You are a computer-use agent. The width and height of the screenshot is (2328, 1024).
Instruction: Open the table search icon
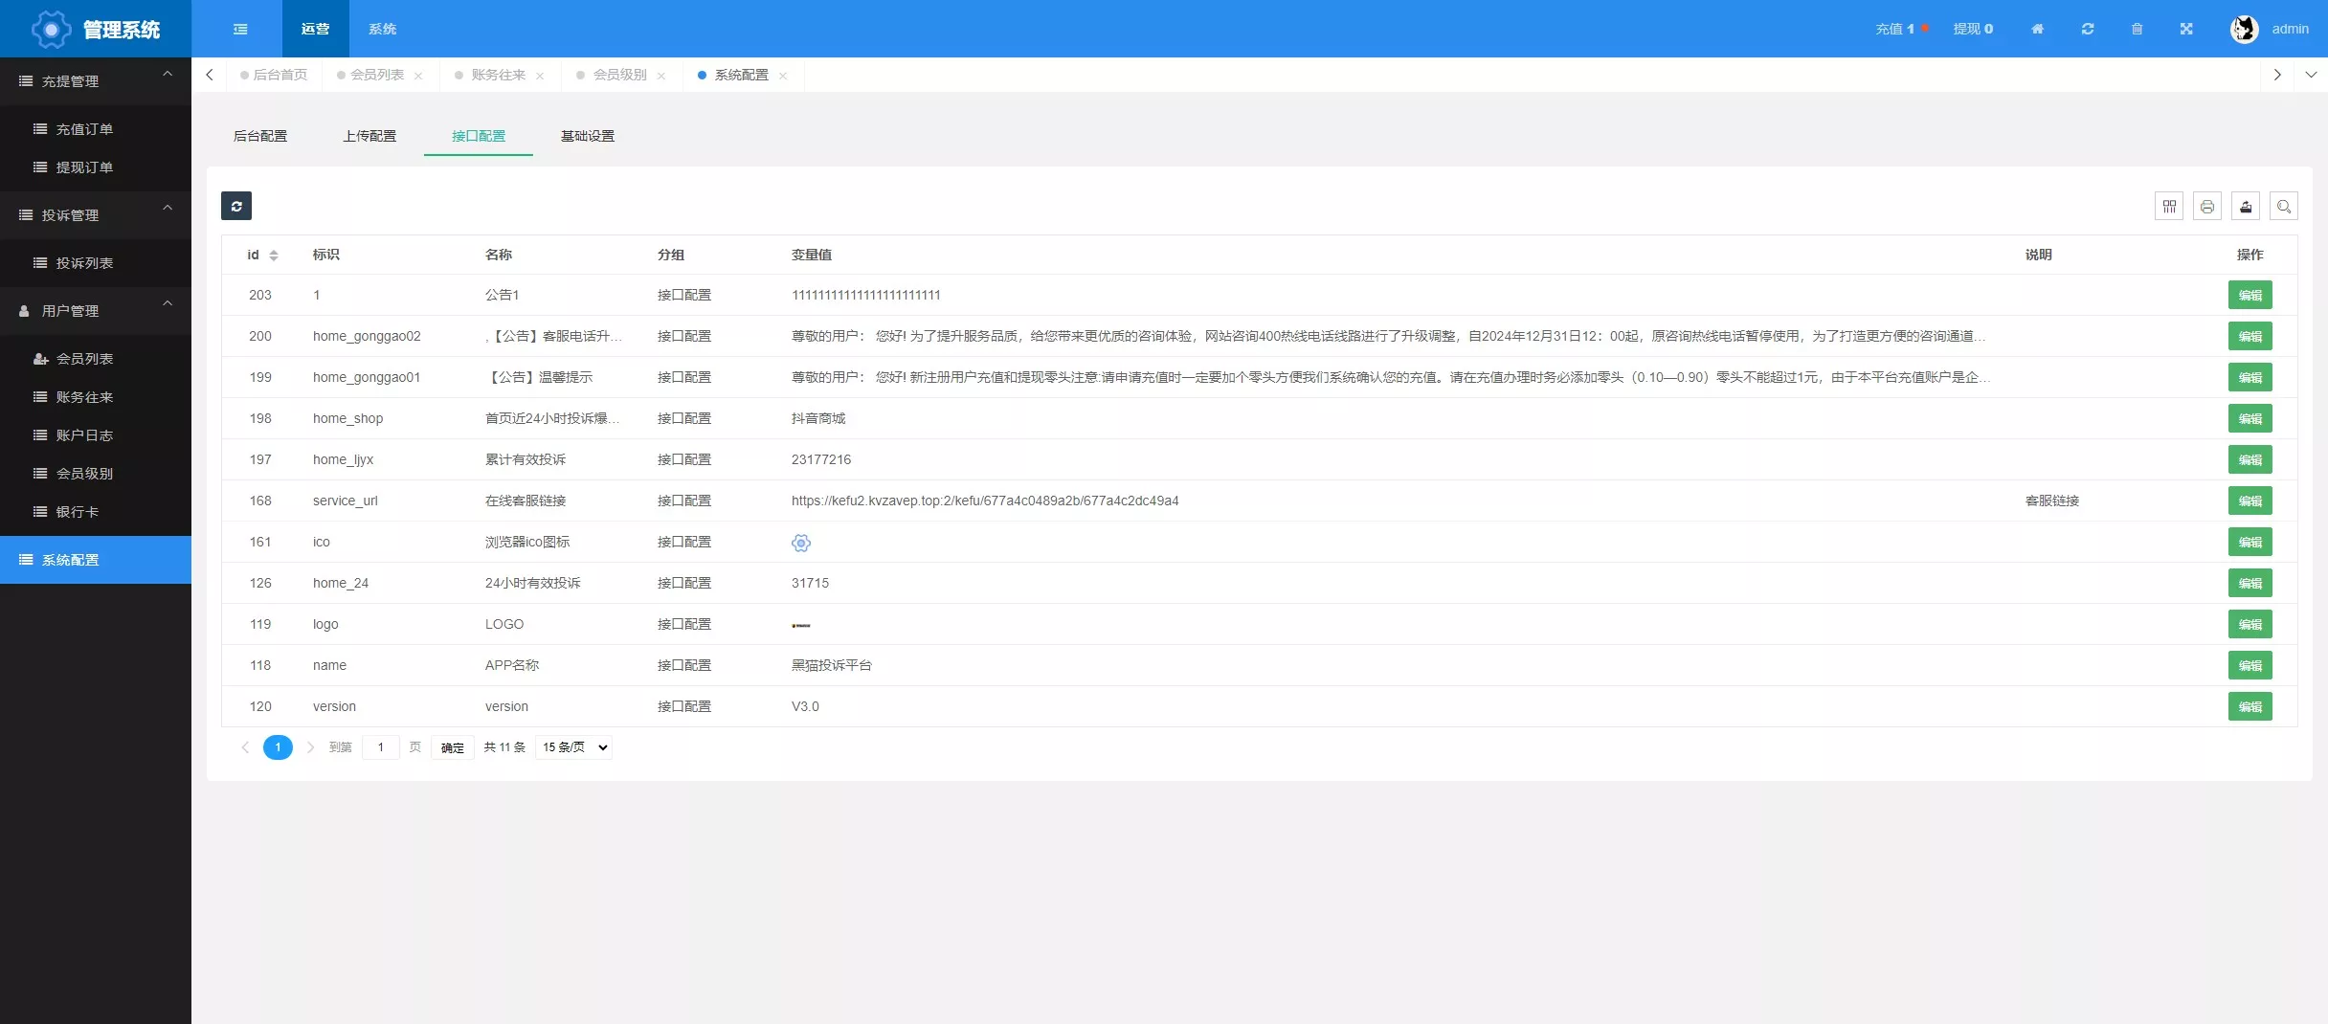2284,206
